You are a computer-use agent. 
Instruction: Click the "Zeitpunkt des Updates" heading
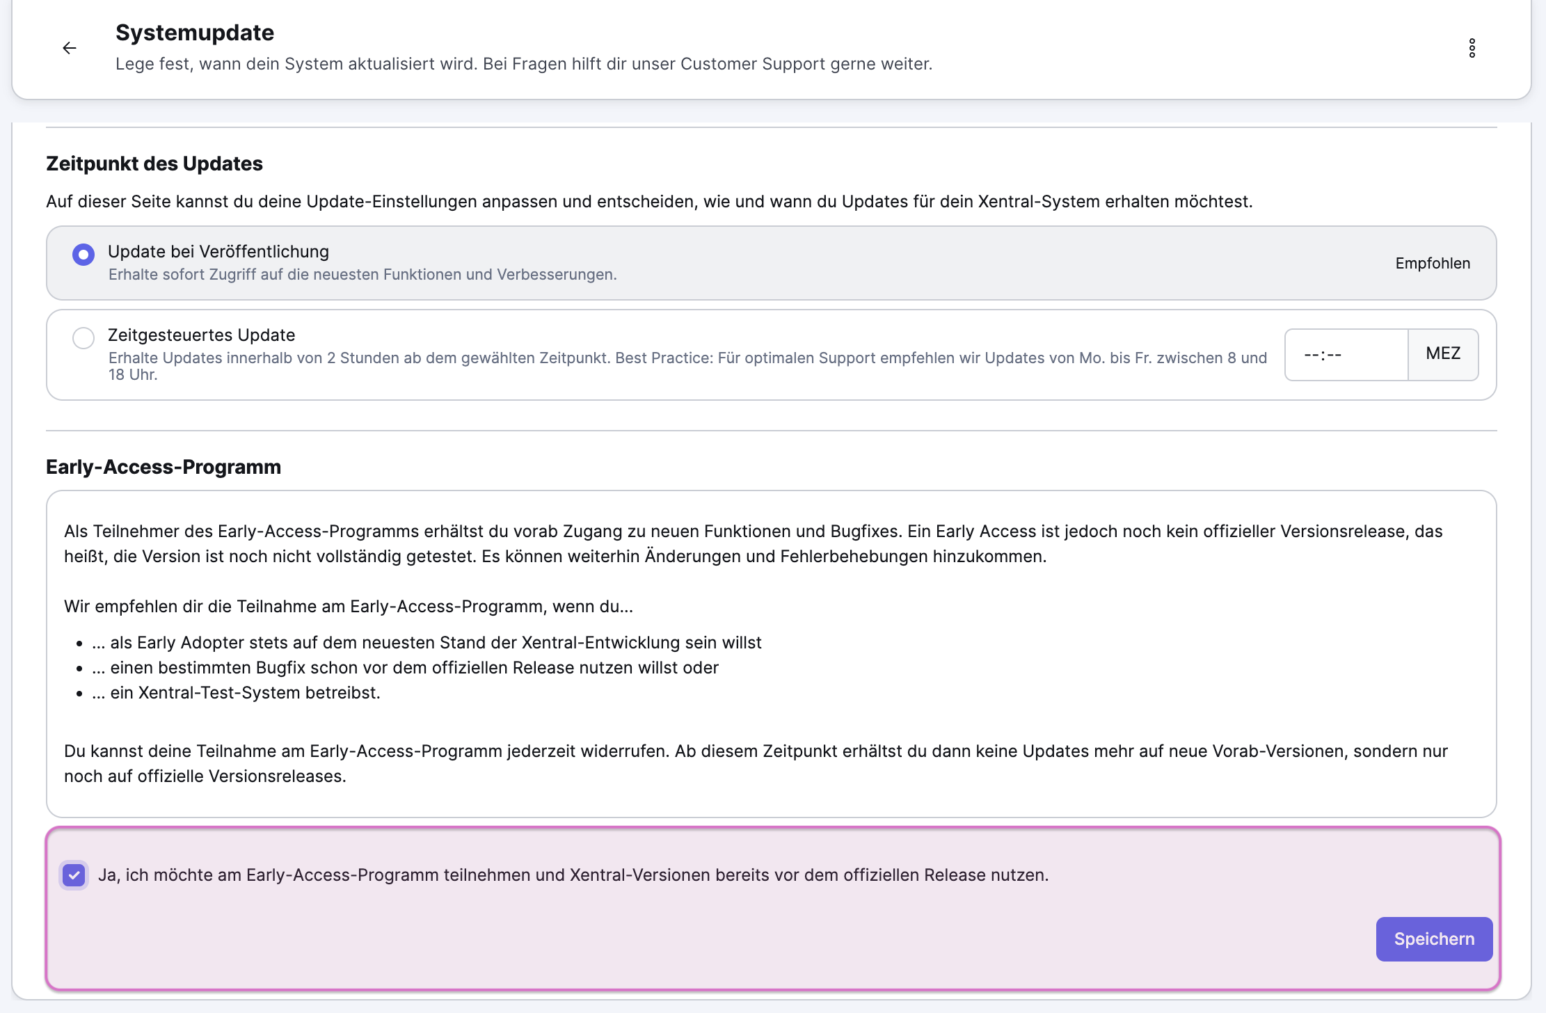[154, 164]
